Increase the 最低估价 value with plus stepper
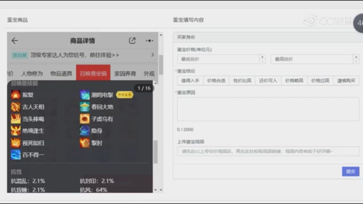 [262, 57]
